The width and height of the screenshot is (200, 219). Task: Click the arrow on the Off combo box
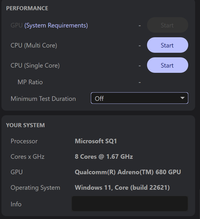182,98
